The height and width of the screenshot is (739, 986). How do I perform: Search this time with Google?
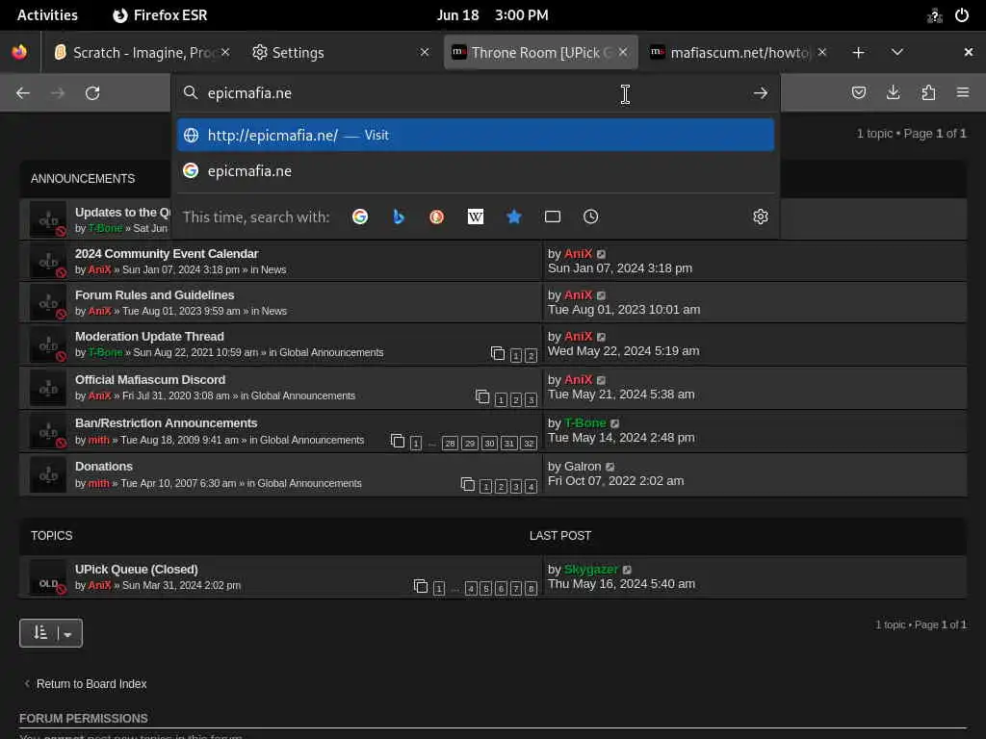pos(360,217)
